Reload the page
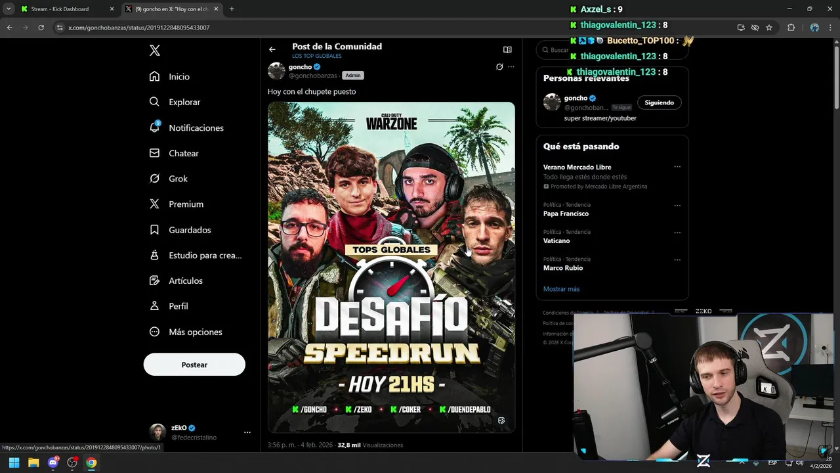840x473 pixels. click(x=41, y=28)
